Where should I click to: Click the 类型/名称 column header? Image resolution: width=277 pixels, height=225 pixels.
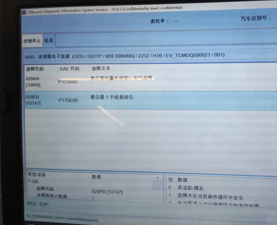click(37, 175)
